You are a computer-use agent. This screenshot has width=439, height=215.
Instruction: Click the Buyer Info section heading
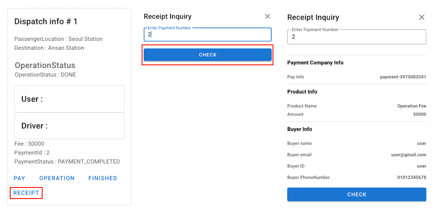click(300, 129)
